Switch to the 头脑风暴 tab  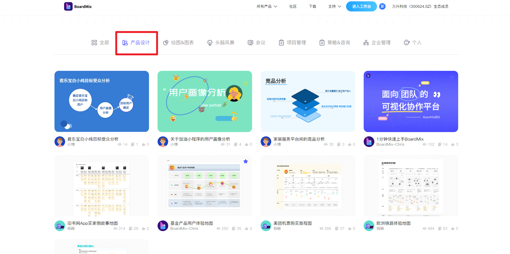tap(221, 43)
